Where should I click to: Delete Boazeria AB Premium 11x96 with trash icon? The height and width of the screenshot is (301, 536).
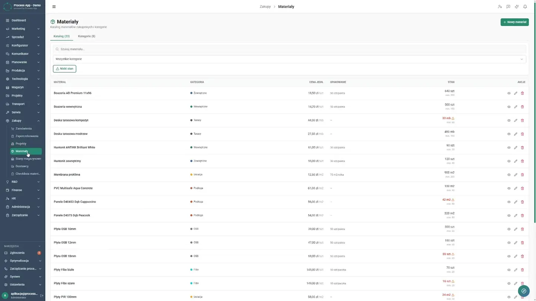tap(522, 93)
